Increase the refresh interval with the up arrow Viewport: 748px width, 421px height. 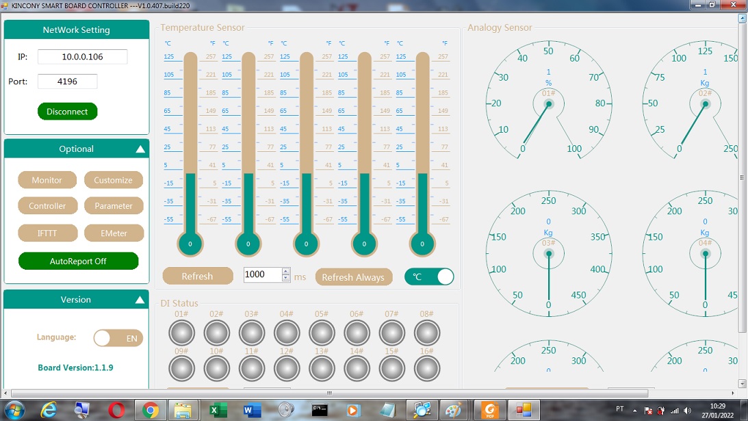[x=286, y=271]
